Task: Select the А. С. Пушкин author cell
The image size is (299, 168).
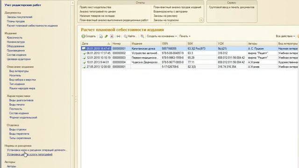Action: pos(262,49)
